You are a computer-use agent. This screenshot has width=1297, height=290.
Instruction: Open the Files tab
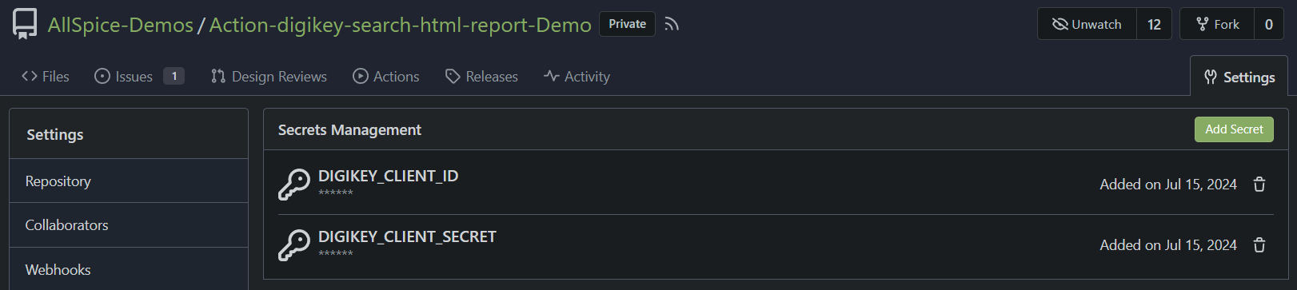46,77
